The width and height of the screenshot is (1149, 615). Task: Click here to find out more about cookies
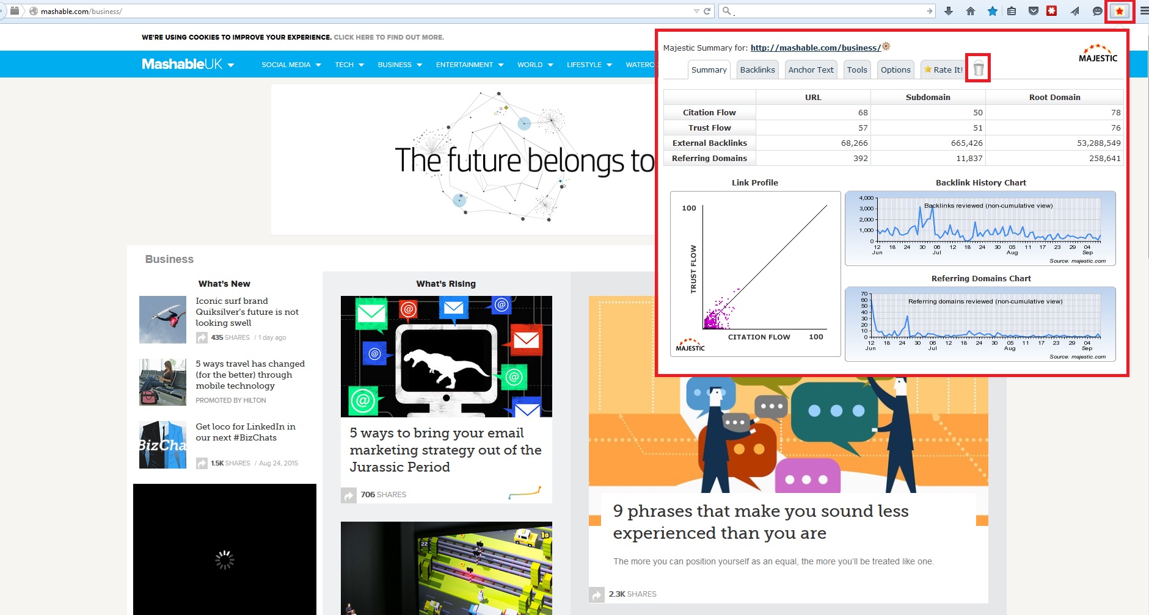pos(388,37)
